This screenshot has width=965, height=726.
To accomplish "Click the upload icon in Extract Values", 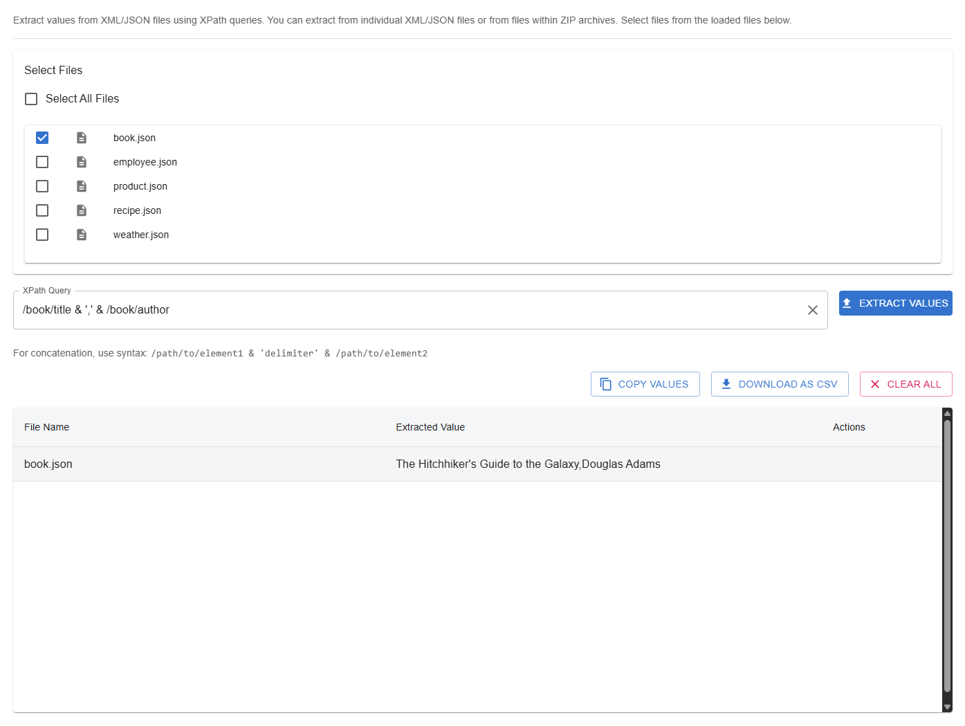I will click(847, 303).
